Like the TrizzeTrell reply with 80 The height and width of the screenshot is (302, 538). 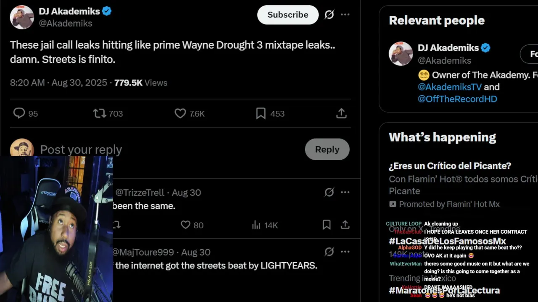click(x=185, y=225)
